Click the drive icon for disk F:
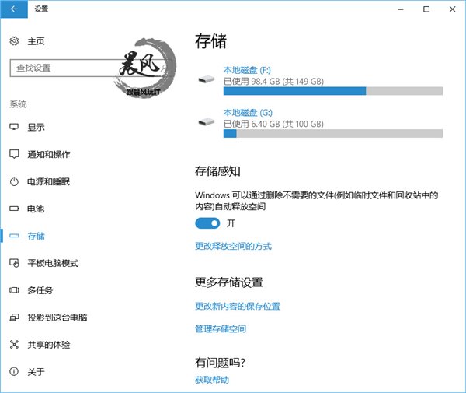The width and height of the screenshot is (466, 393). [207, 79]
